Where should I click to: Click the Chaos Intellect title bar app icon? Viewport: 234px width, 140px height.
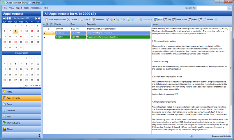tap(3, 3)
